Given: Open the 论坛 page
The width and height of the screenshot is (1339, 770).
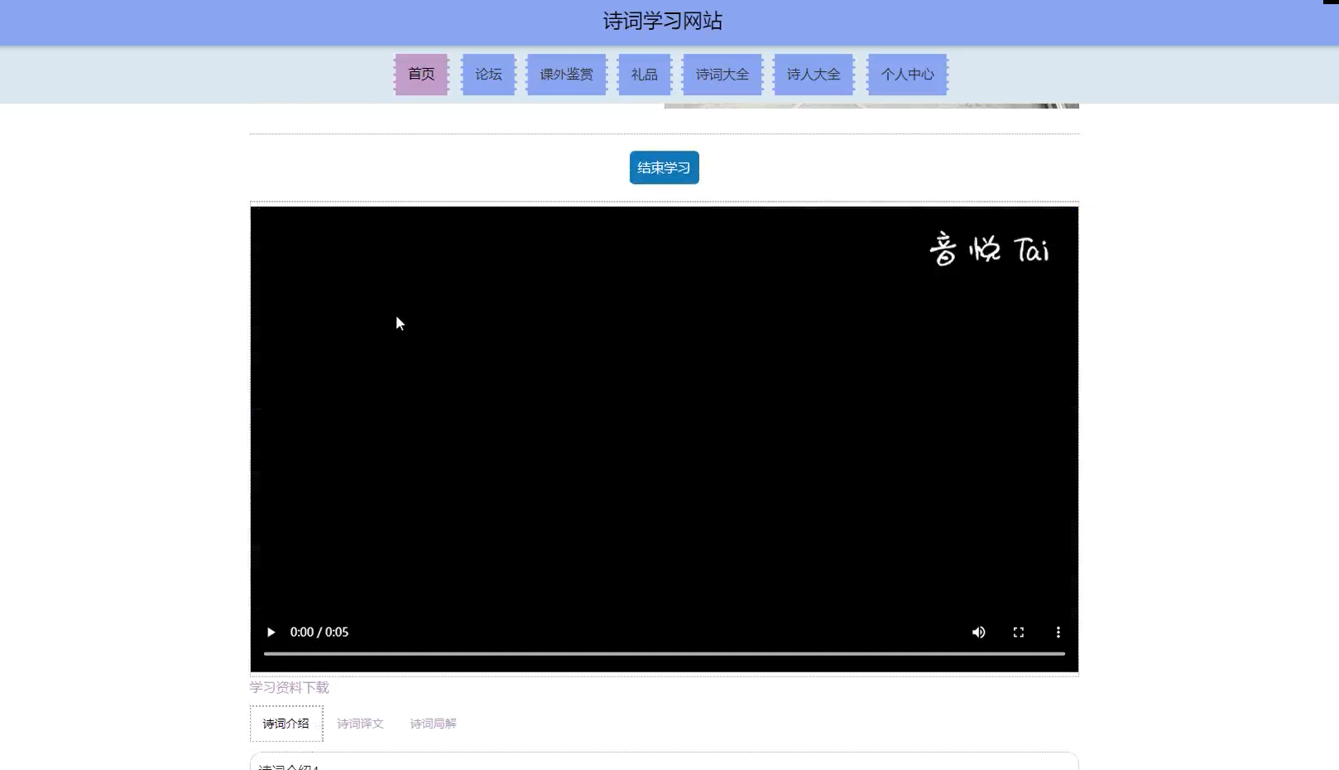Looking at the screenshot, I should click(488, 75).
